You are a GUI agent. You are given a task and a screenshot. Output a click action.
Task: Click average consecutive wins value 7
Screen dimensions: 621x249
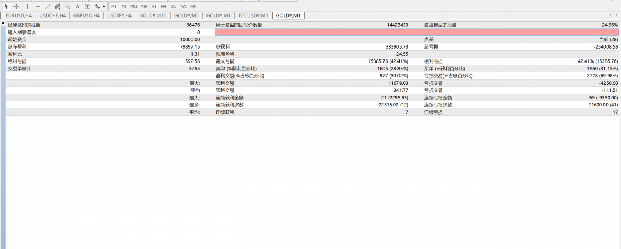point(407,112)
